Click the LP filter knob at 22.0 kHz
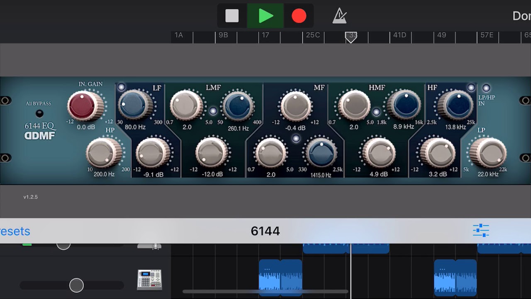 (488, 153)
